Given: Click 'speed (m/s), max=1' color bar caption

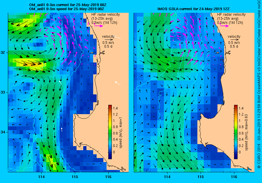Looking at the screenshot, I should tap(121, 133).
